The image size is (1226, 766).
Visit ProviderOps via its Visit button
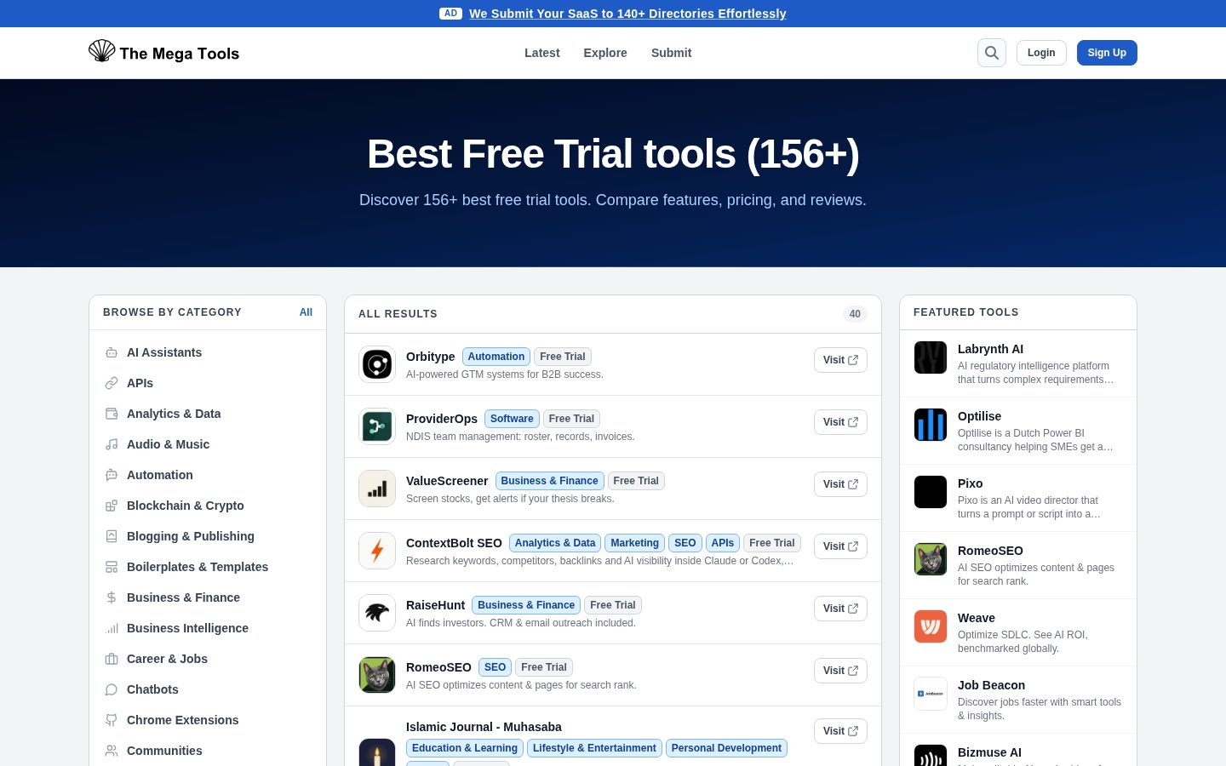[840, 422]
